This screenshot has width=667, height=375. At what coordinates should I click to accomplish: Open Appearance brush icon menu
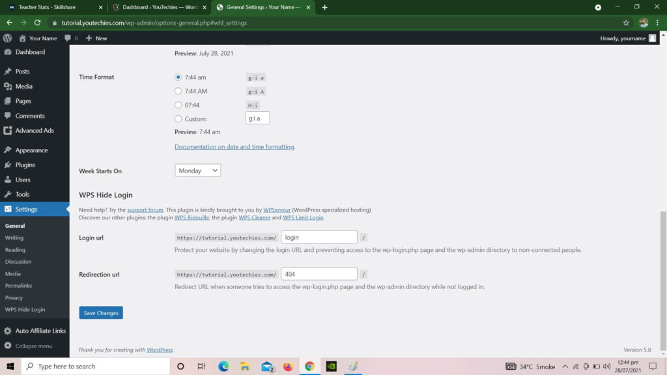point(8,150)
